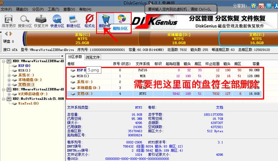Select WimTool(0) label in tree
278x161 pixels.
(28, 103)
